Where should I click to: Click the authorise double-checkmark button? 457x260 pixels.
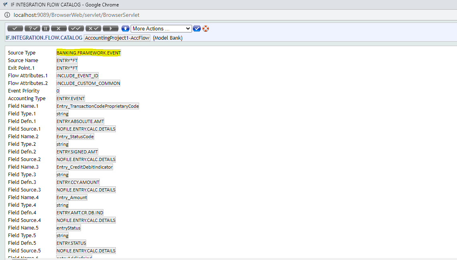click(76, 28)
